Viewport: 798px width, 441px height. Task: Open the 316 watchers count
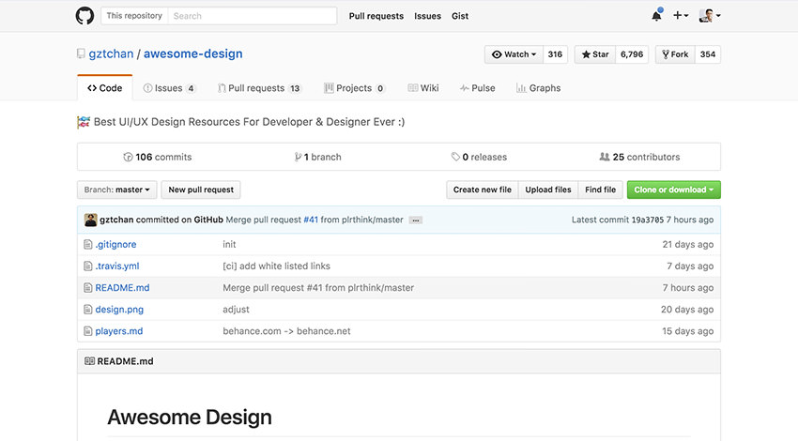(555, 54)
